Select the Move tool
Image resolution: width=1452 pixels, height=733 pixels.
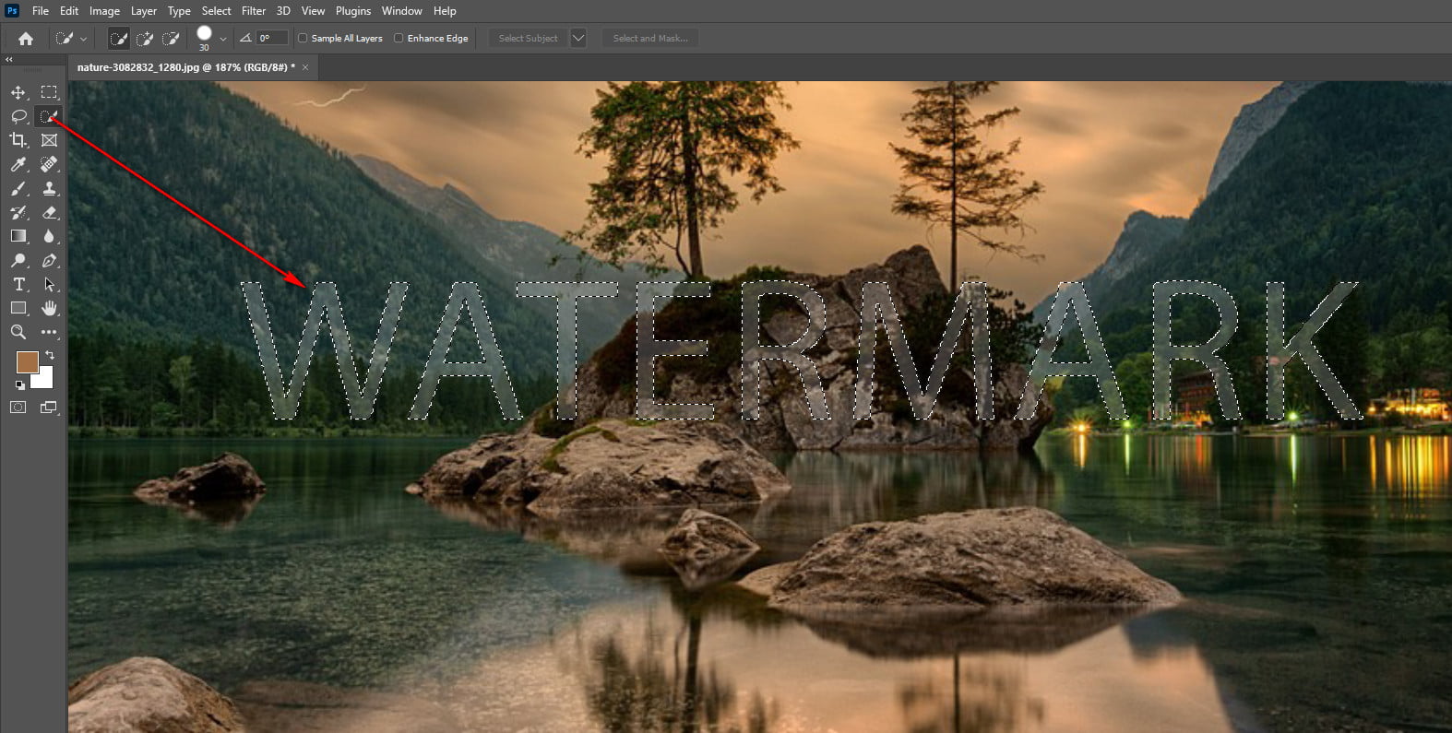tap(18, 92)
